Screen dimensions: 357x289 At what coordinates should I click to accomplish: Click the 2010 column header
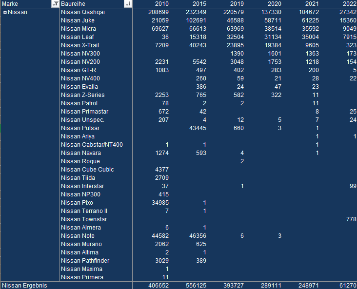tap(161, 4)
